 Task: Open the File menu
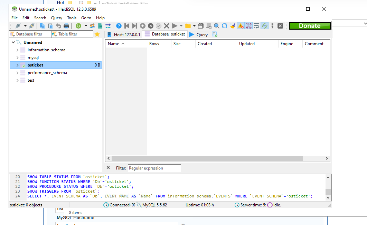pos(15,18)
